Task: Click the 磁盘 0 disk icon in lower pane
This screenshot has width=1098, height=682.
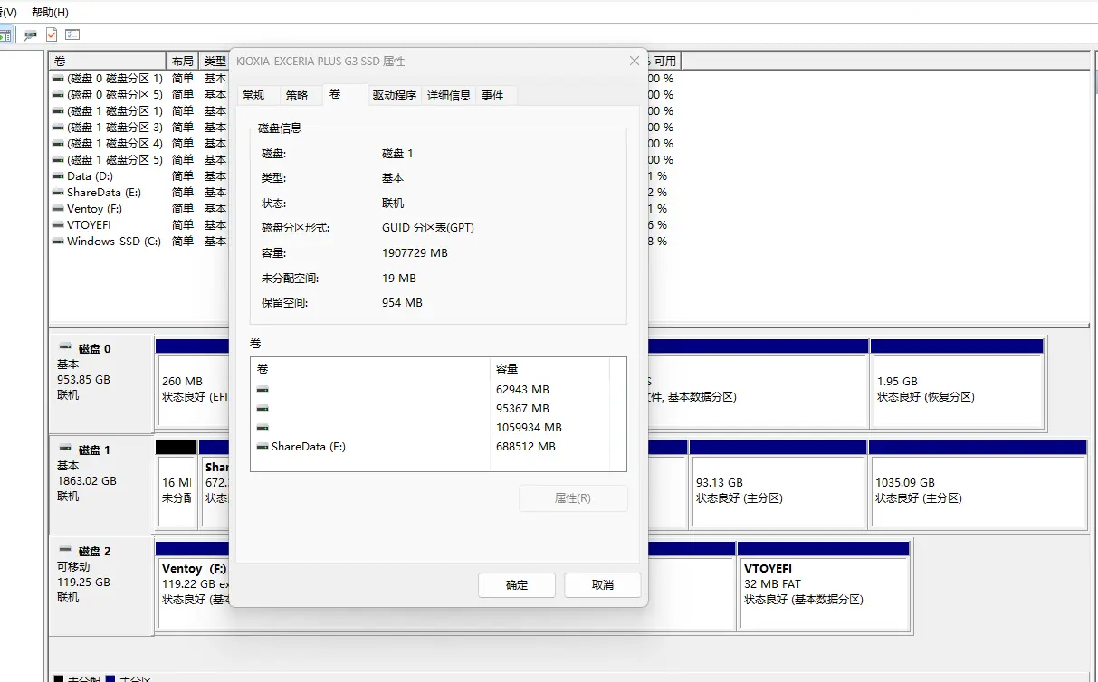Action: pos(65,347)
